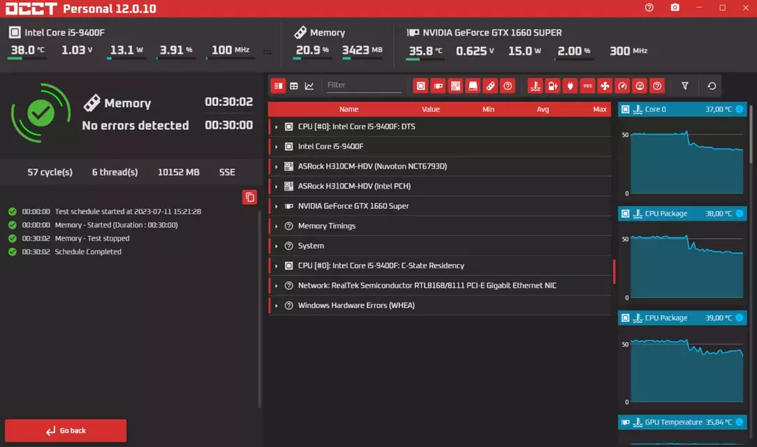
Task: Click the '10152 MB' test stat
Action: tap(179, 173)
